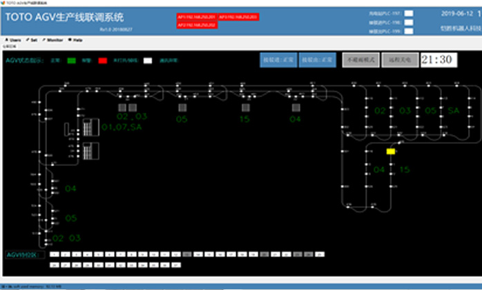Screen dimensions: 482x290
Task: Select the gray station block above top label 04
Action: 296,107
